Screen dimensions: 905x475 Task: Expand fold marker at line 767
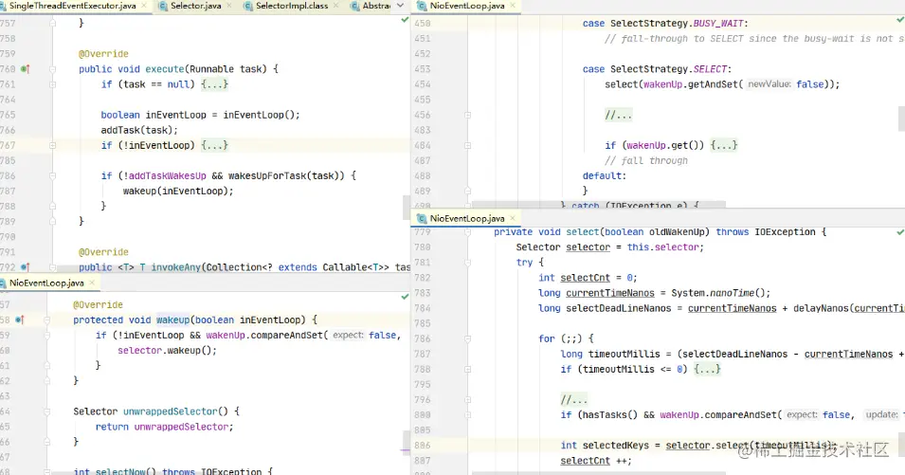click(x=52, y=145)
